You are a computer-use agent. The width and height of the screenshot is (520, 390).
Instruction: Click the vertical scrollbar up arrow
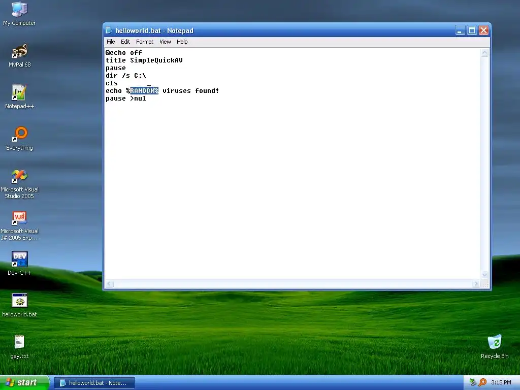[484, 53]
